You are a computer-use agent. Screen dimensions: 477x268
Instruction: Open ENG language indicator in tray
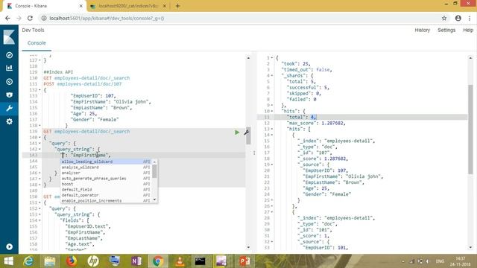[x=440, y=261]
